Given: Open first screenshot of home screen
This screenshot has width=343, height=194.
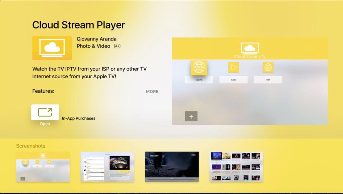Looking at the screenshot, I should (x=43, y=167).
